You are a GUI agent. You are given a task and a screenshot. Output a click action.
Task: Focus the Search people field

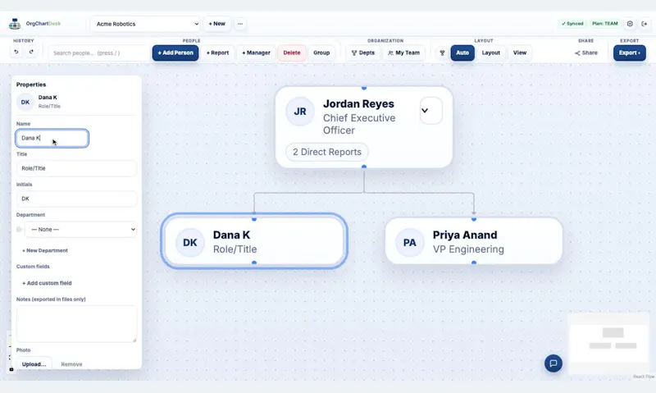click(98, 53)
